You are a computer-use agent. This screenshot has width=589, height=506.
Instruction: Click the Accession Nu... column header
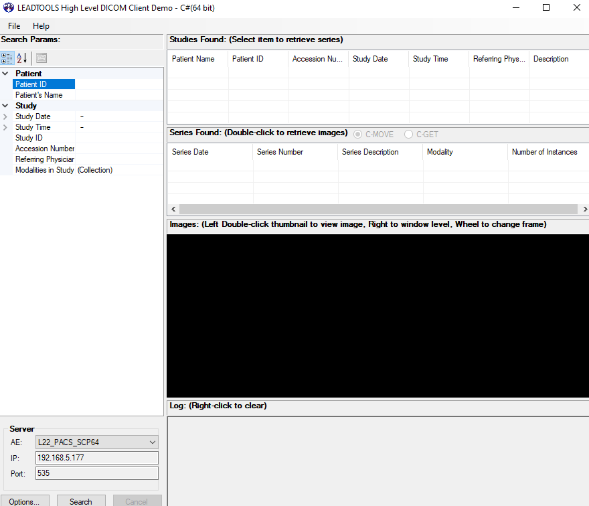click(319, 59)
